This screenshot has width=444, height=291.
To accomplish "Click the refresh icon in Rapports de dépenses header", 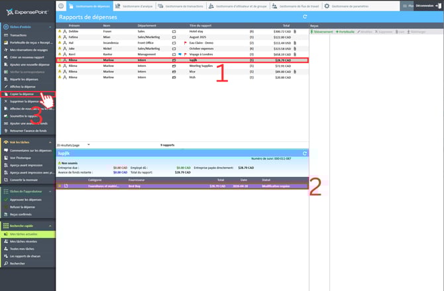I will point(304,17).
